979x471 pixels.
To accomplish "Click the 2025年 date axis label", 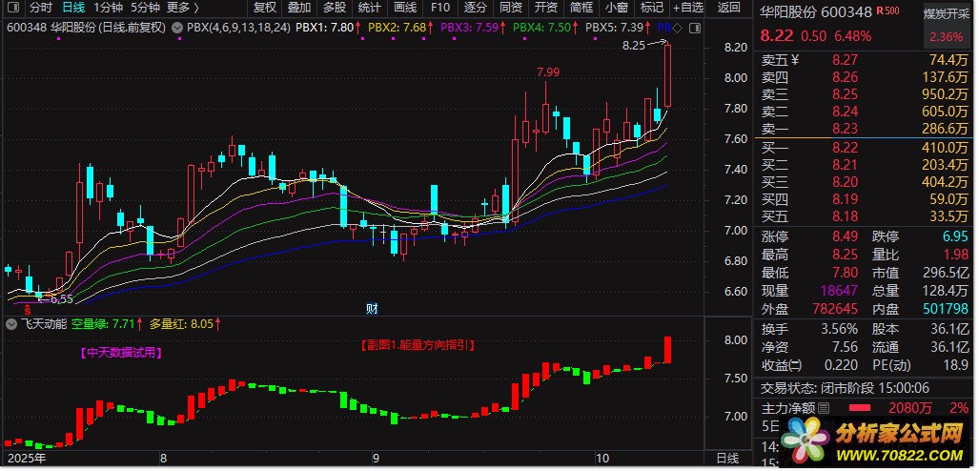I will pyautogui.click(x=27, y=459).
